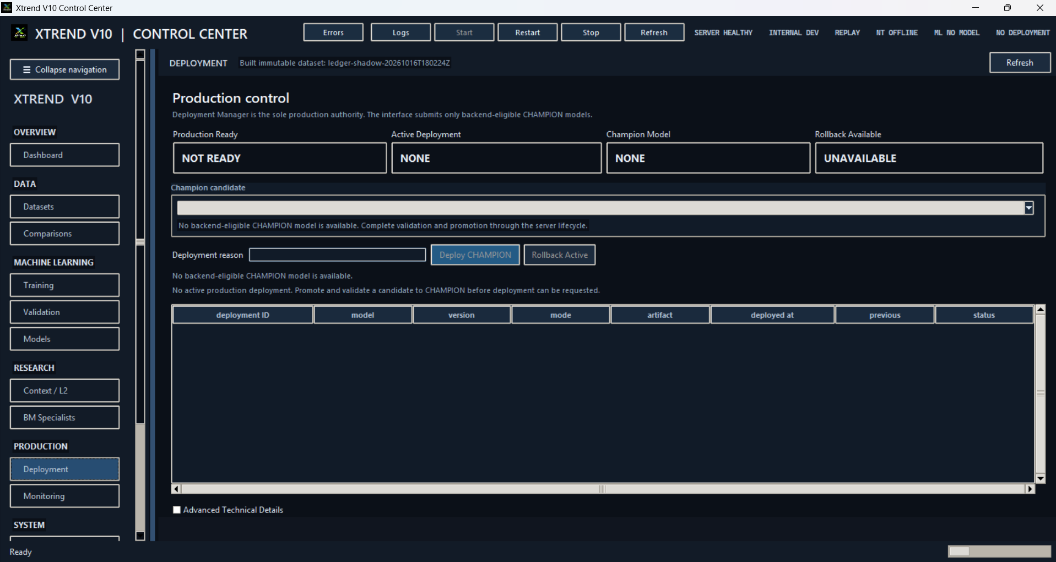1056x562 pixels.
Task: Open the Validation page
Action: [64, 312]
